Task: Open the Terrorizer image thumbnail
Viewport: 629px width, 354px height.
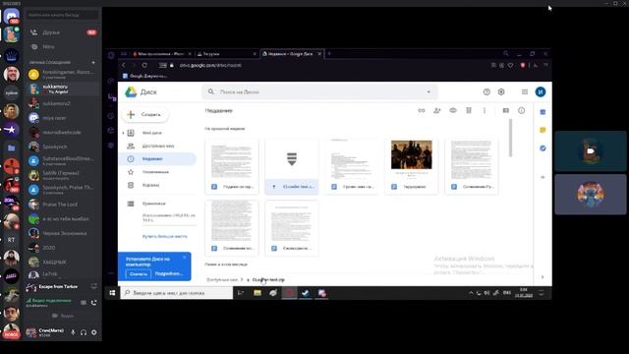Action: [412, 166]
